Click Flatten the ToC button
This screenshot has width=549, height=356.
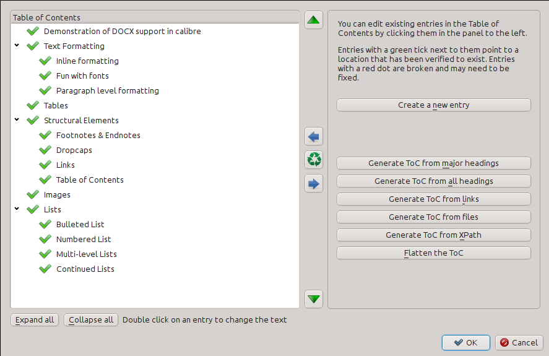pyautogui.click(x=433, y=253)
